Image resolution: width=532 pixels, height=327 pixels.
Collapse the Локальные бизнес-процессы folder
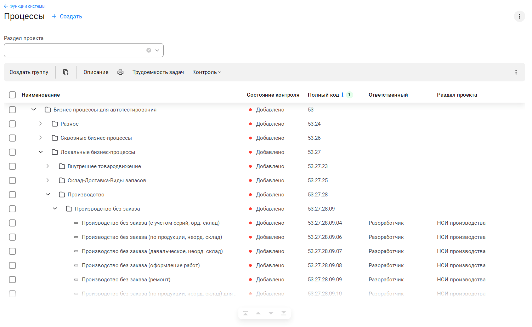[40, 152]
